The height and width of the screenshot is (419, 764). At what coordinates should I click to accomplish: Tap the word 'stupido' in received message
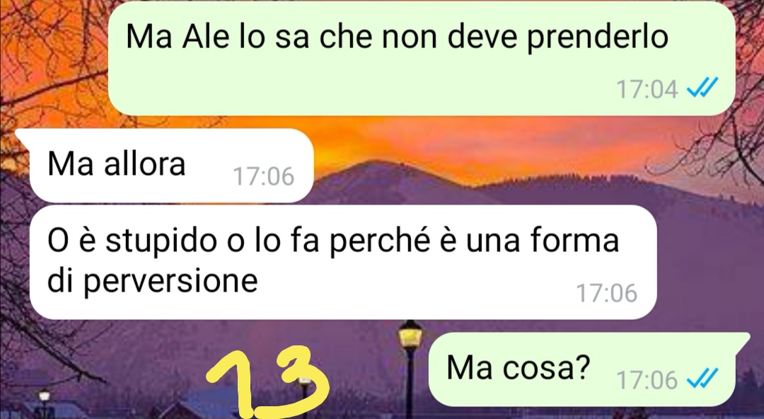pyautogui.click(x=161, y=241)
